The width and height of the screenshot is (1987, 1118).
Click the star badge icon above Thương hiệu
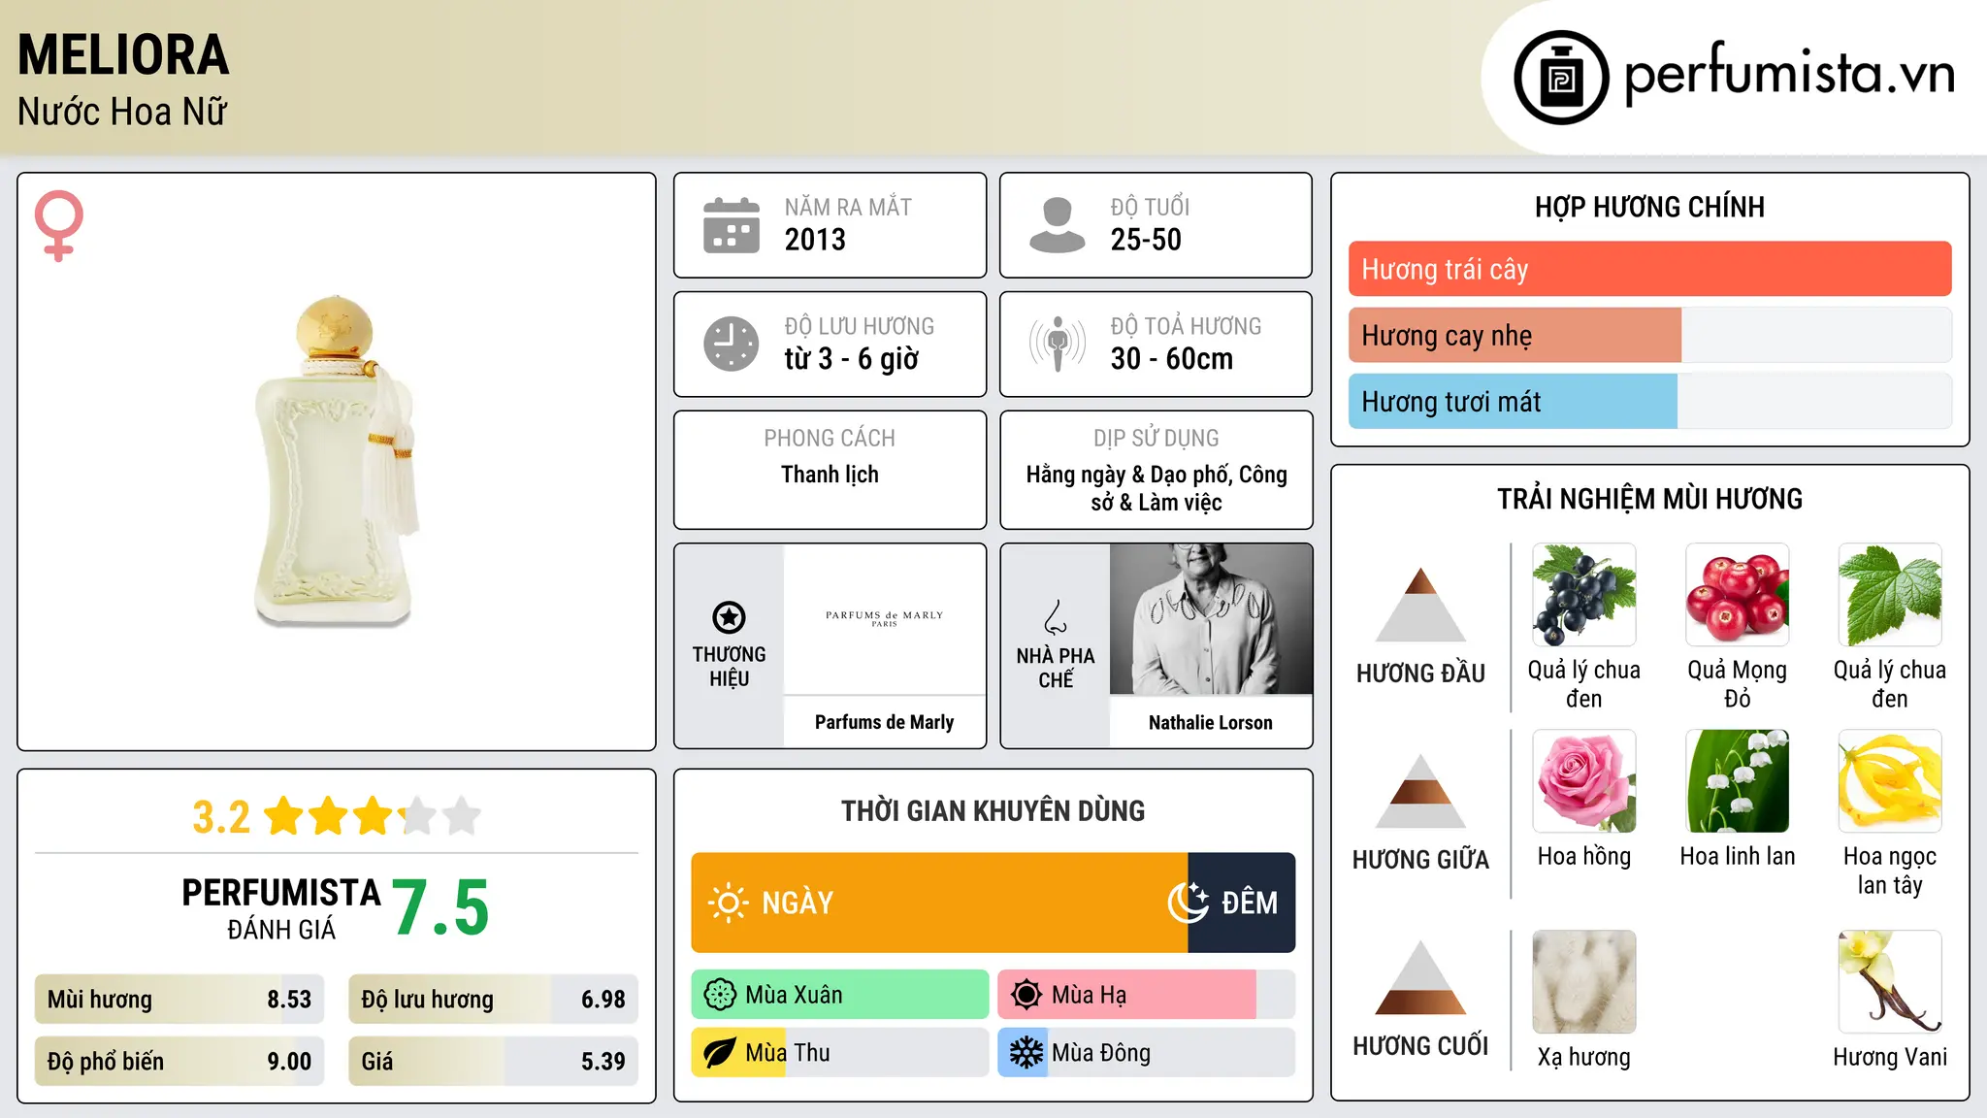(729, 617)
